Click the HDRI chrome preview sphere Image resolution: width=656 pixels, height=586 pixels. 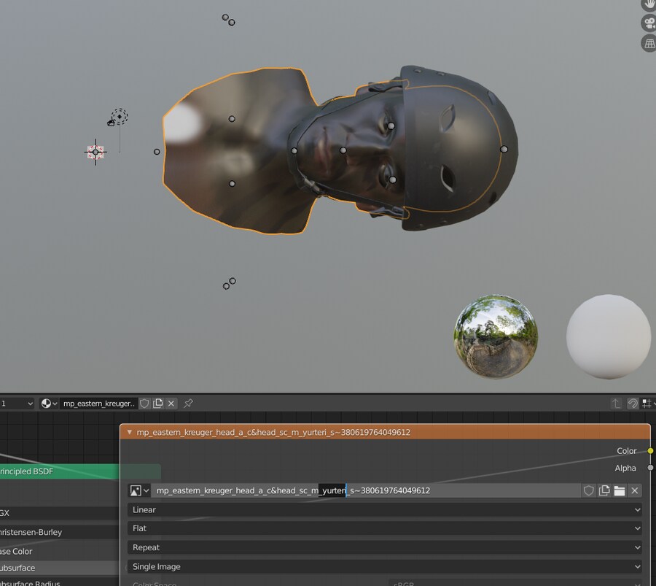(x=496, y=336)
